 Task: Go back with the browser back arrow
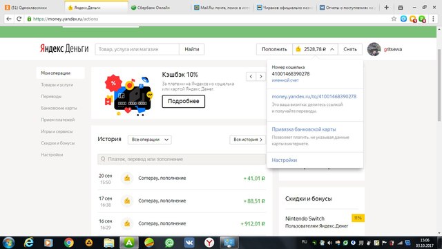[x=9, y=19]
